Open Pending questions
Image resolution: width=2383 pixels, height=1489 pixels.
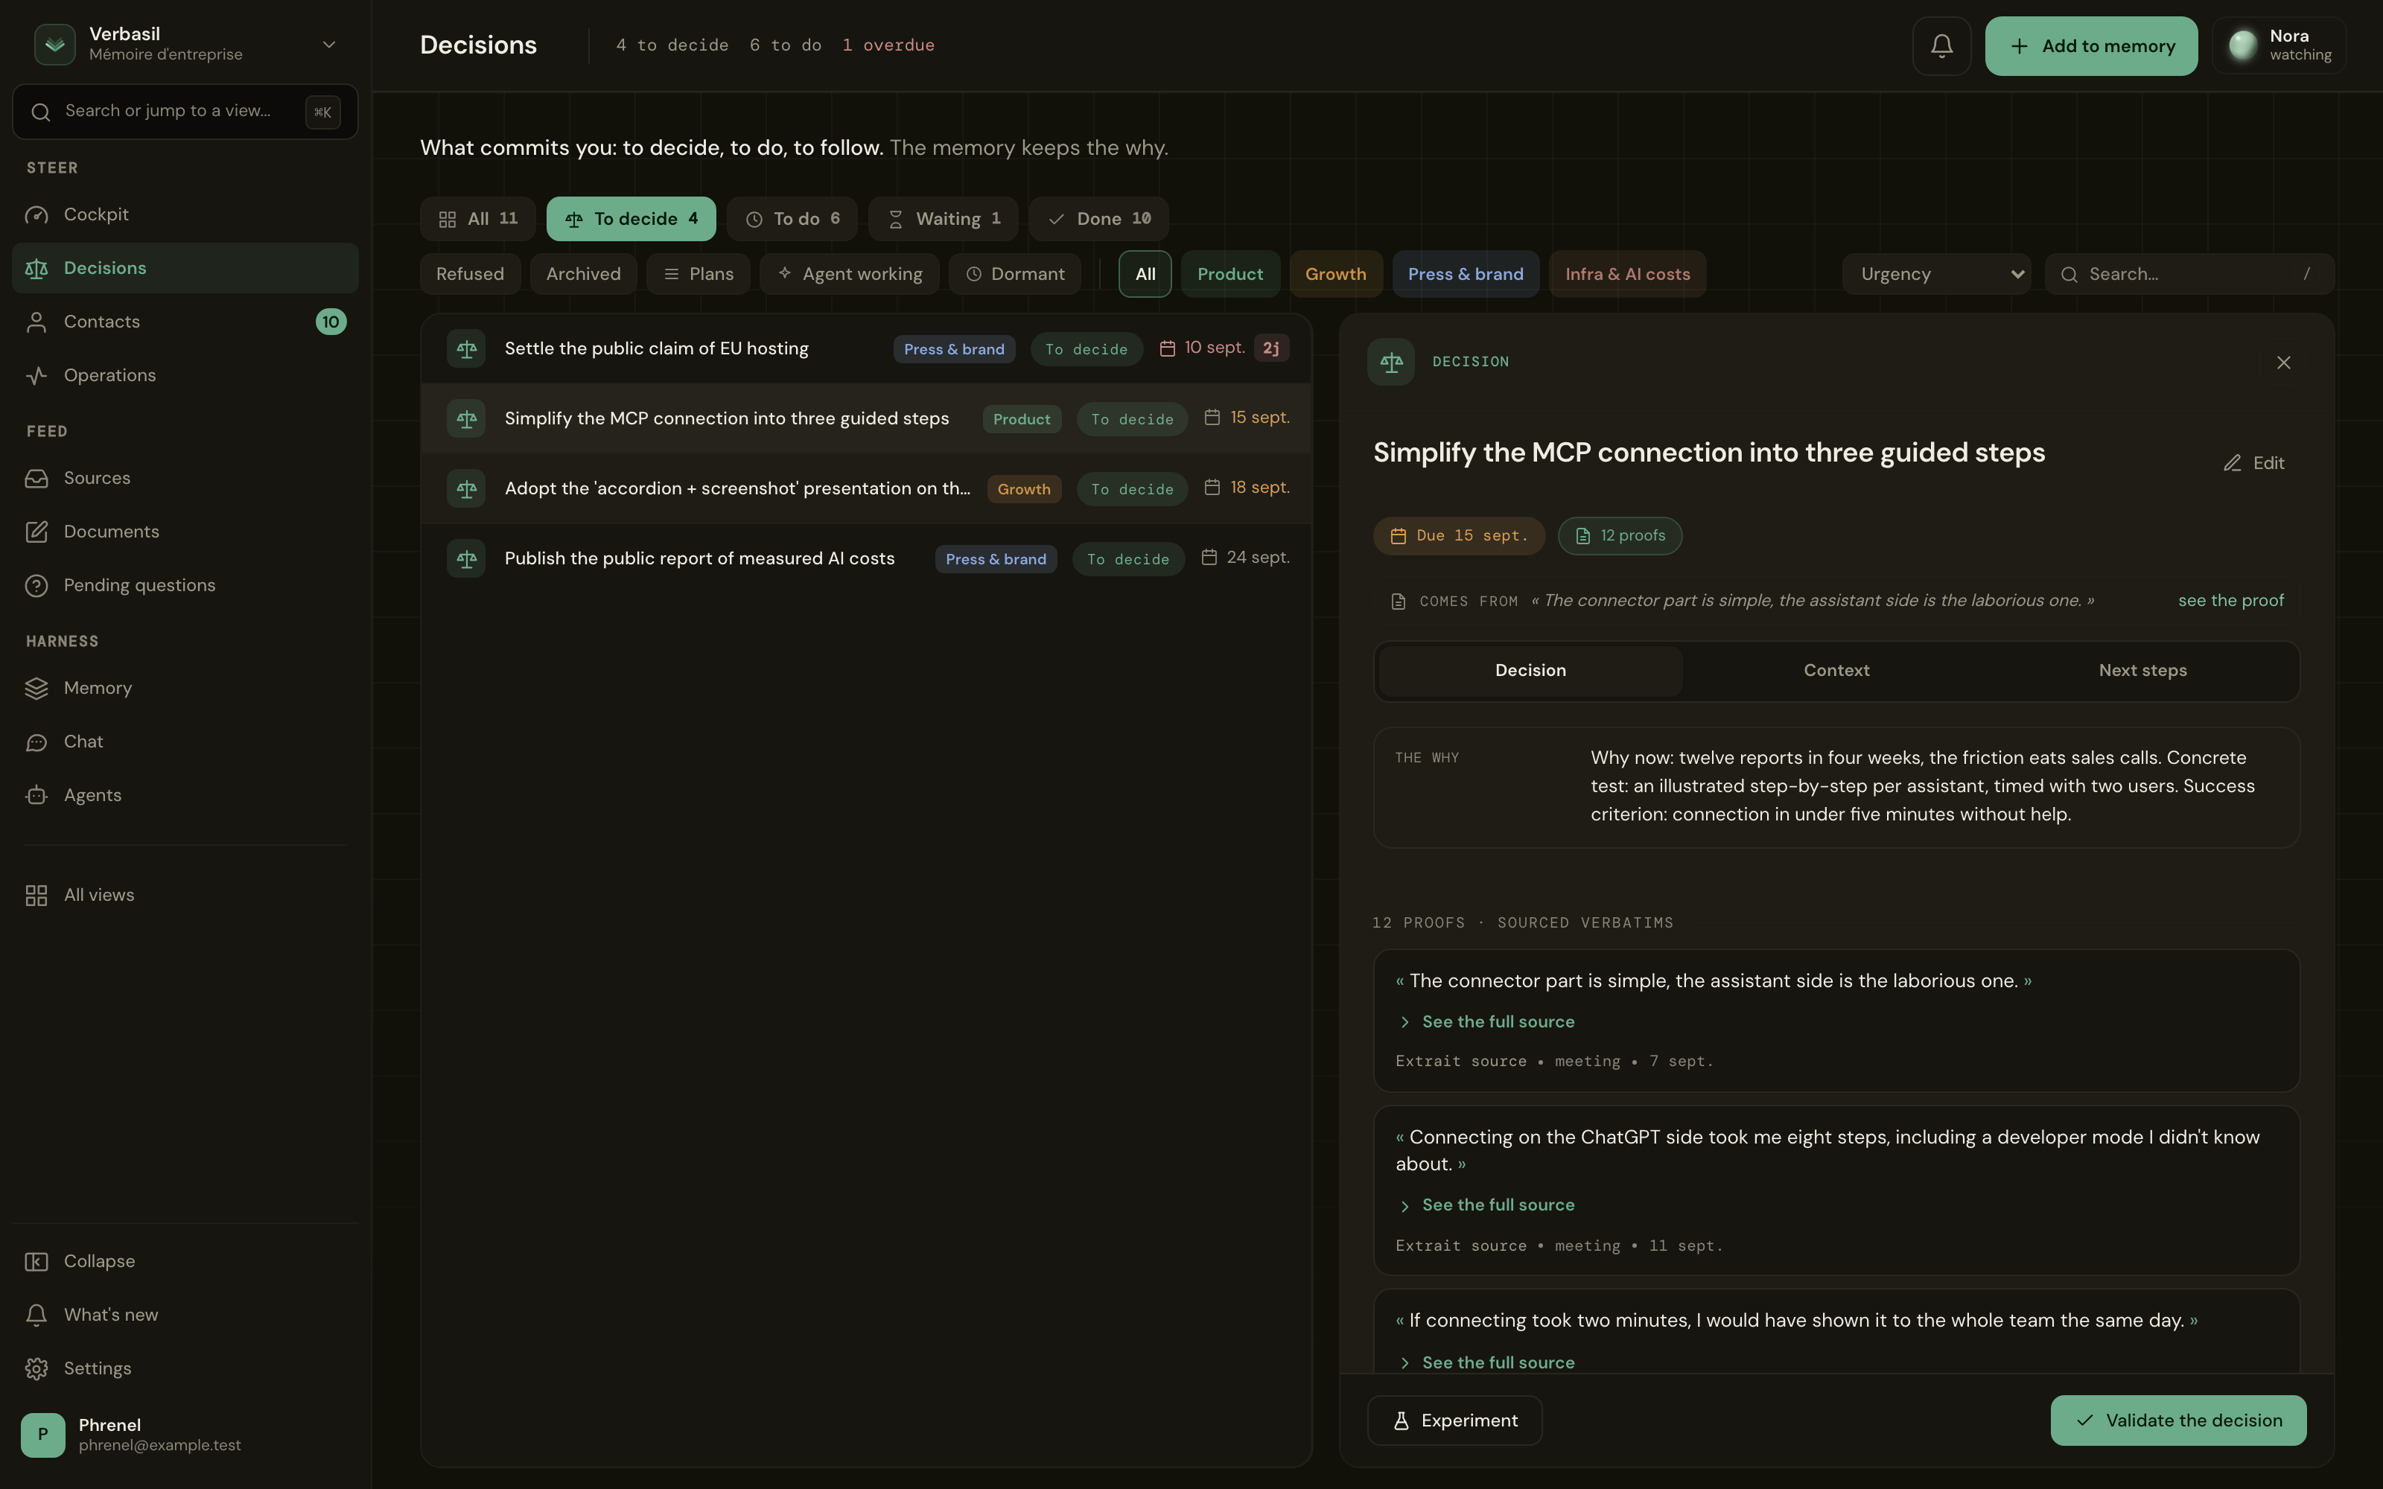(x=184, y=586)
